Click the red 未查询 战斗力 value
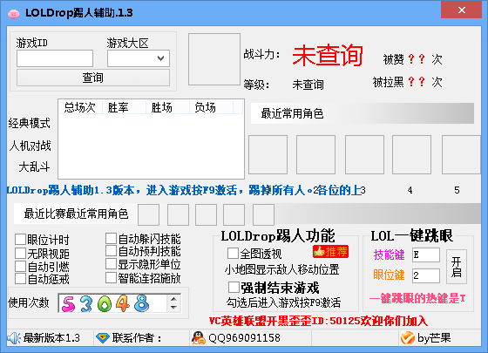488x353 pixels. pyautogui.click(x=328, y=56)
